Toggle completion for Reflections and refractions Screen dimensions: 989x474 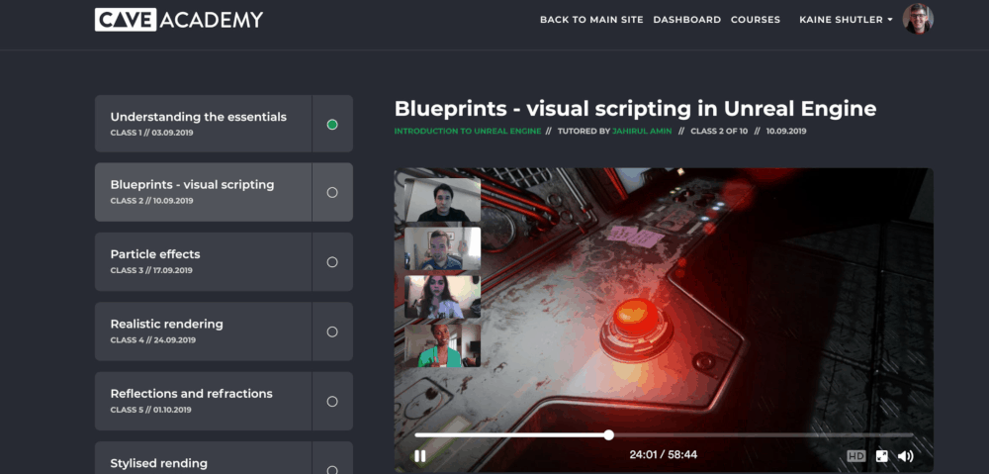coord(332,402)
